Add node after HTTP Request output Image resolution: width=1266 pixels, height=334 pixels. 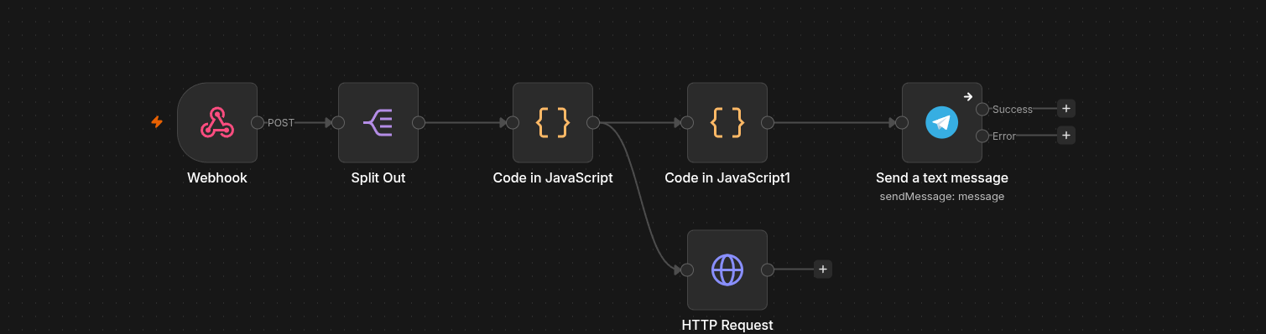pyautogui.click(x=823, y=270)
